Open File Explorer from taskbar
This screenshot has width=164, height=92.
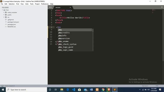point(62,90)
